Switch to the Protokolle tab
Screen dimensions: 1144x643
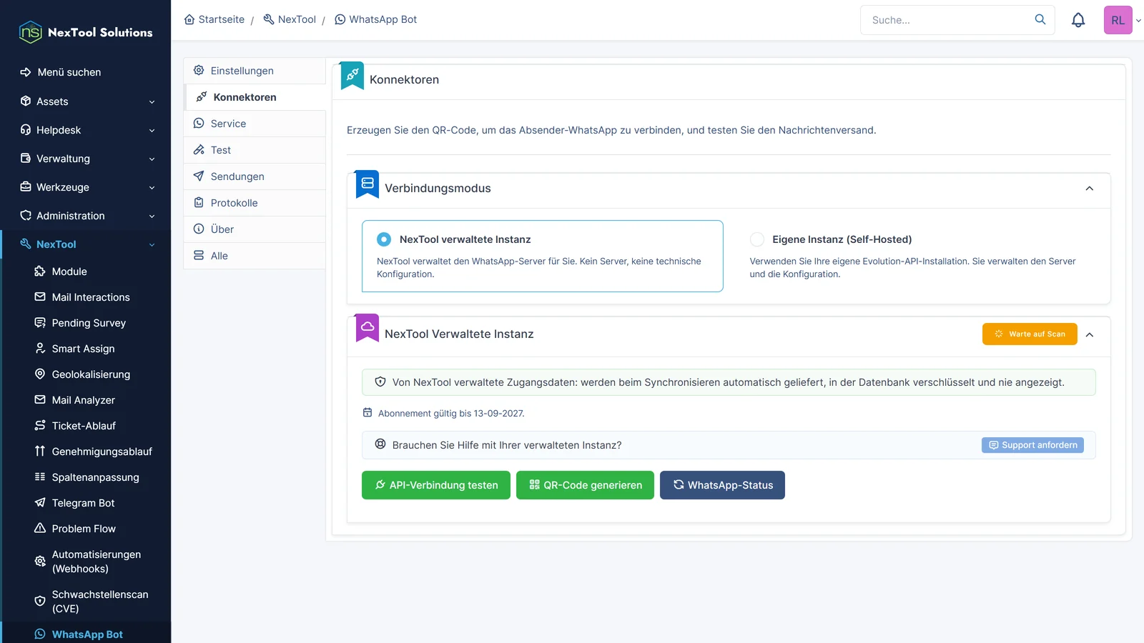pos(255,203)
